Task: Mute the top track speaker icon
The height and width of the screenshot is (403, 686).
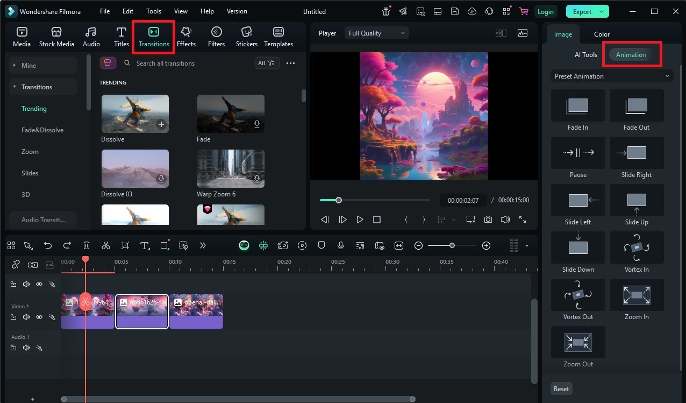Action: coord(26,284)
